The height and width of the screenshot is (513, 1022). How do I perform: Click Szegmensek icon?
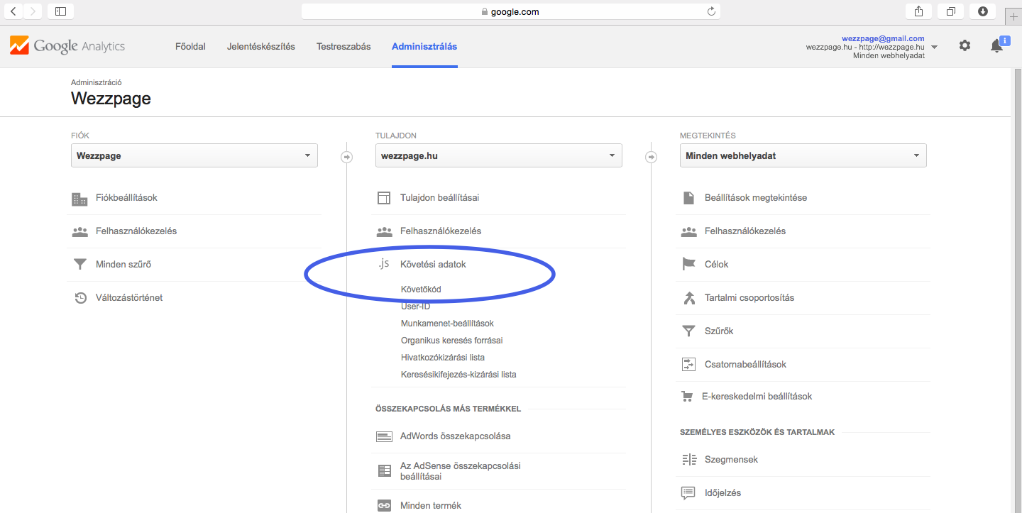(689, 460)
